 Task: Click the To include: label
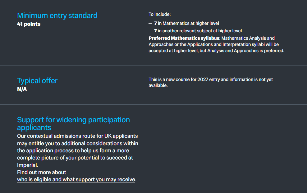coord(159,14)
